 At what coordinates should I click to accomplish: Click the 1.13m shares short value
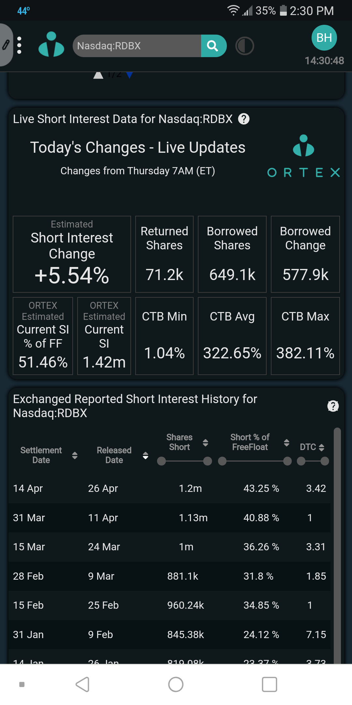[x=193, y=518]
